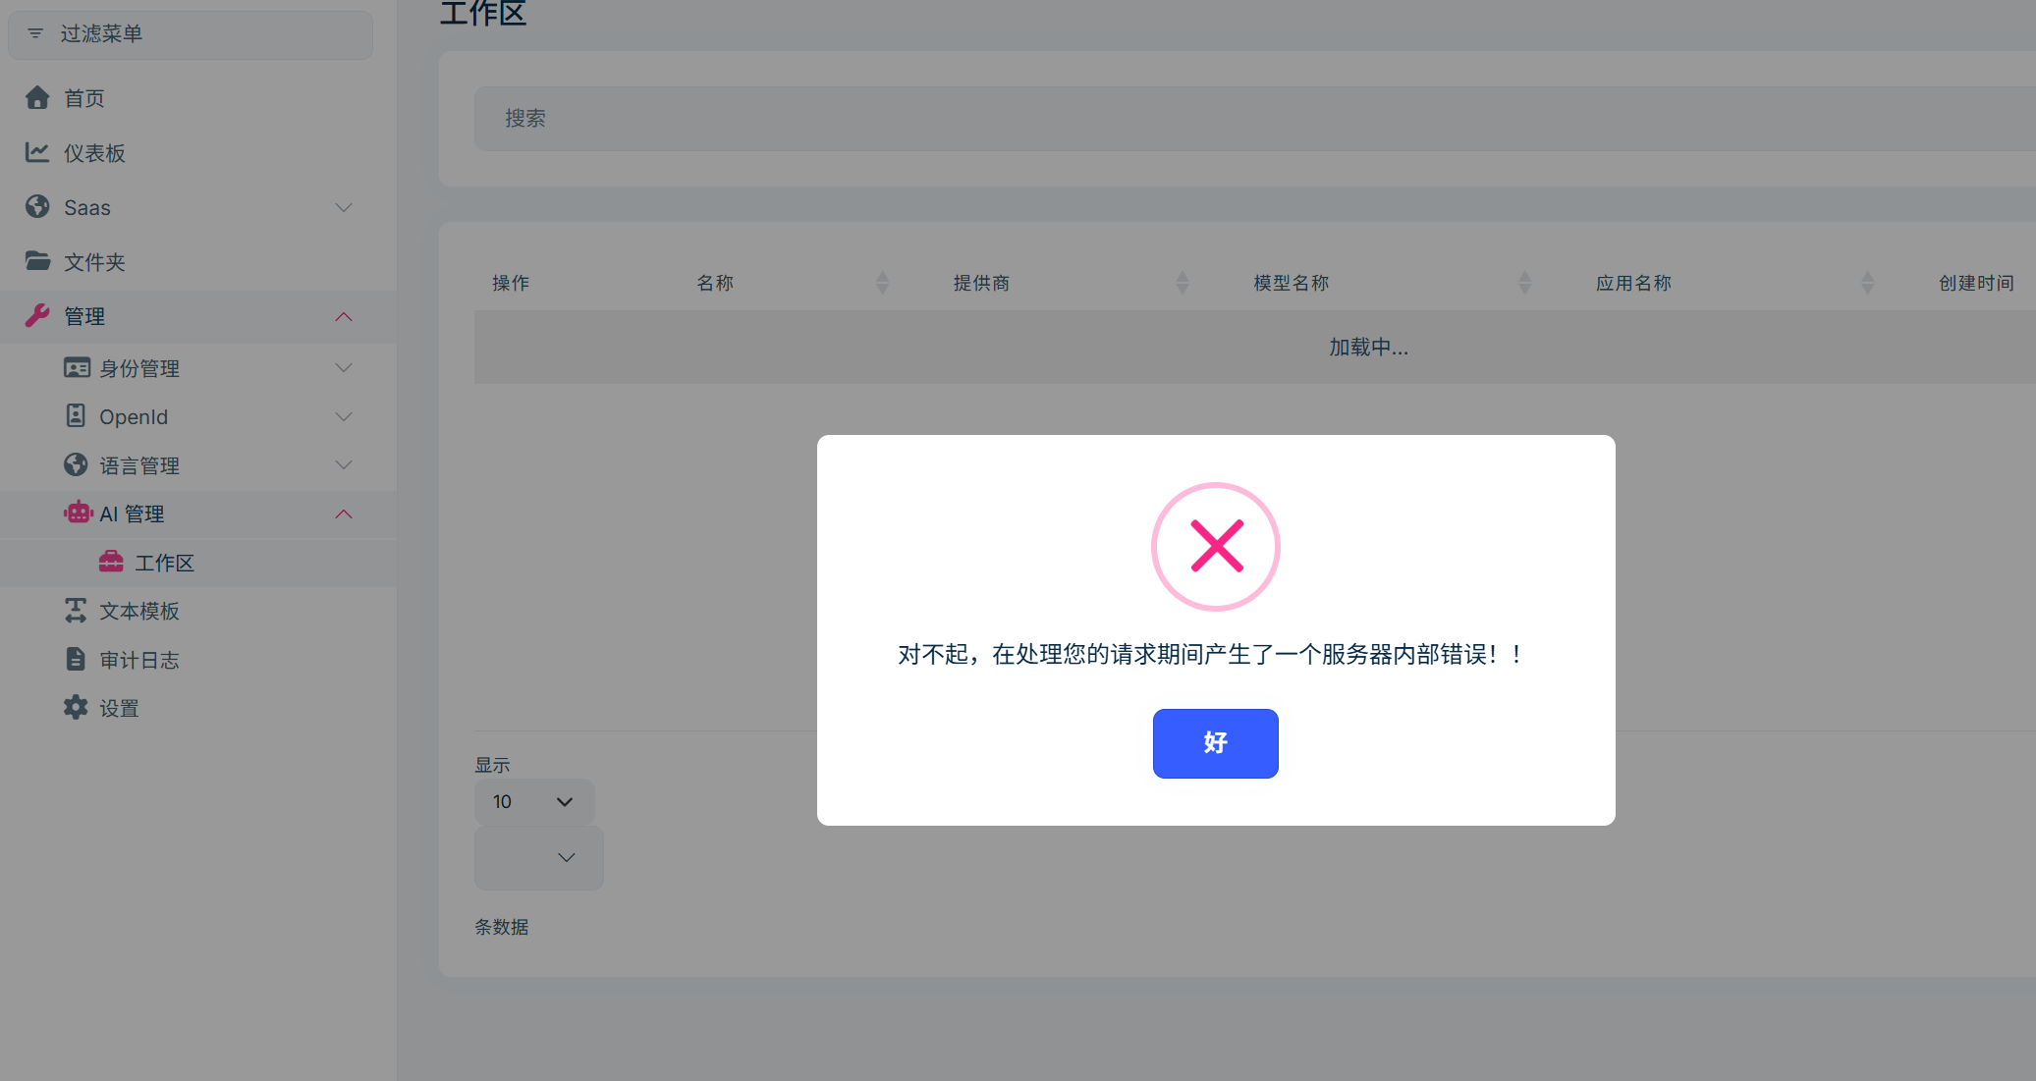Click the gear icon for 设置
This screenshot has width=2036, height=1081.
tap(76, 707)
